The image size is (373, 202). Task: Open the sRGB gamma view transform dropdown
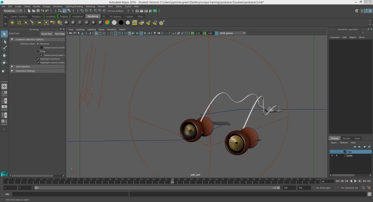(x=232, y=33)
